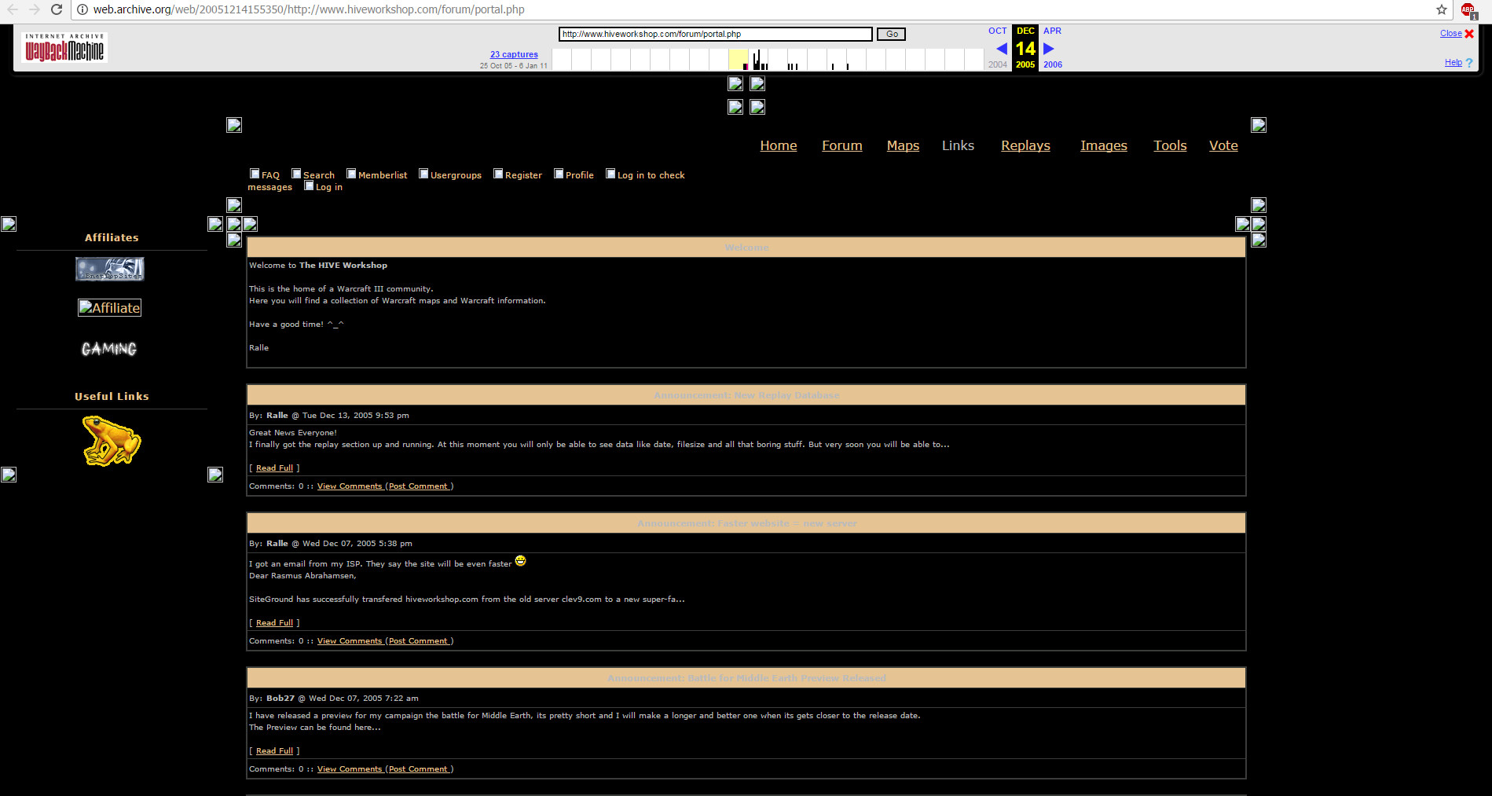Close the Wayback toolbar using the red X
This screenshot has height=796, width=1492.
[1469, 34]
